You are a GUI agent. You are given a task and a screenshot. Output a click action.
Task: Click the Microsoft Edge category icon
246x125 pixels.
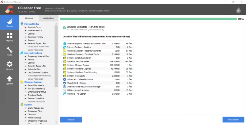click(x=22, y=24)
